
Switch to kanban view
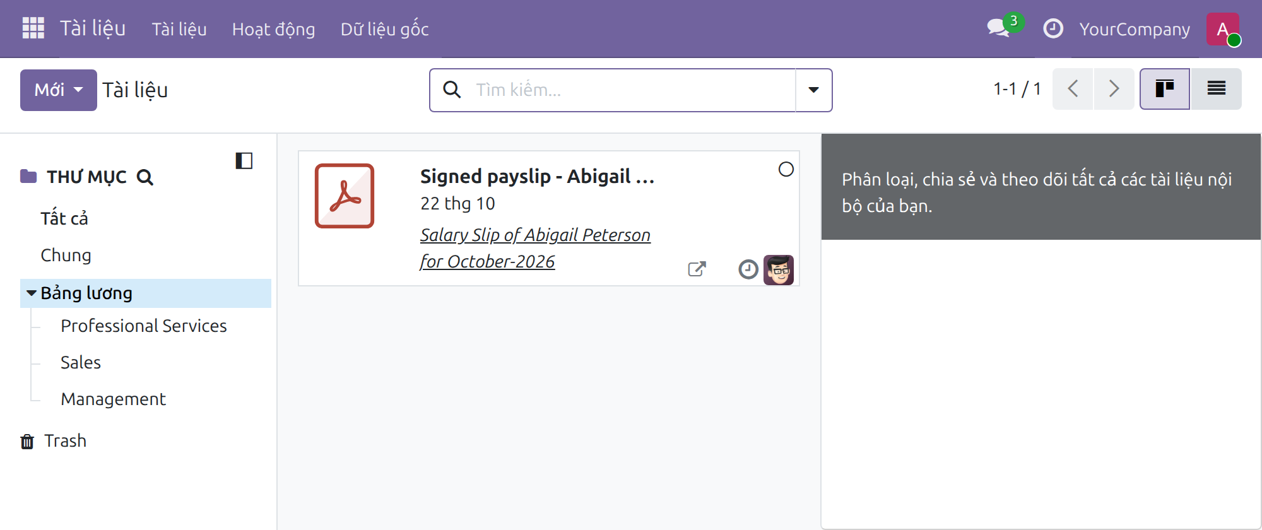[1165, 89]
